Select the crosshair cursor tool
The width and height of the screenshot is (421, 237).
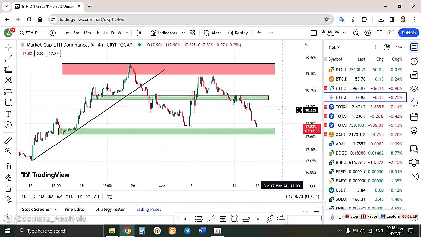pos(8,47)
